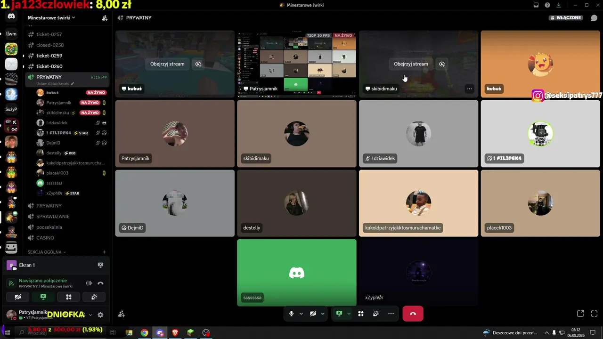603x339 pixels.
Task: Focus the placek1003 participant tile
Action: [x=540, y=203]
